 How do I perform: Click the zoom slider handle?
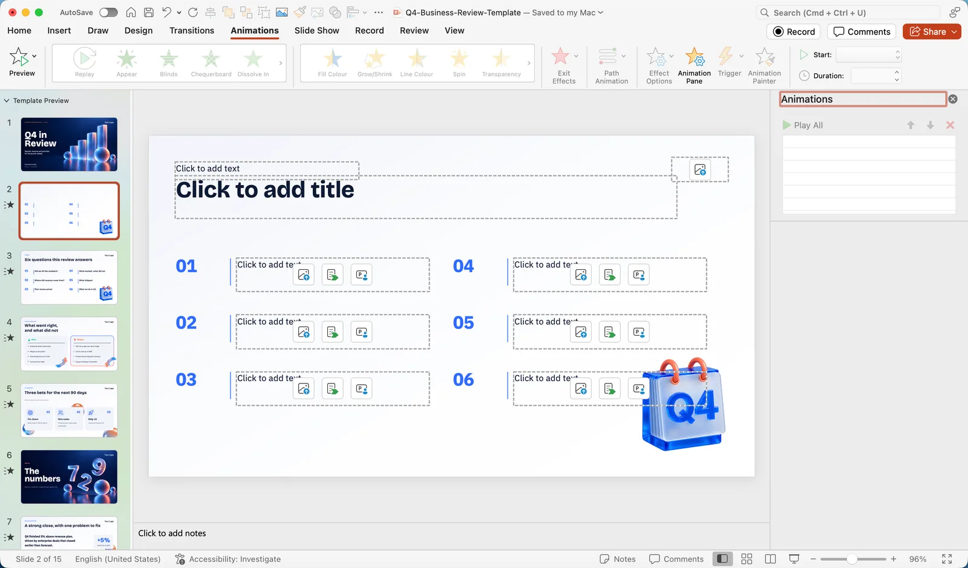[851, 559]
